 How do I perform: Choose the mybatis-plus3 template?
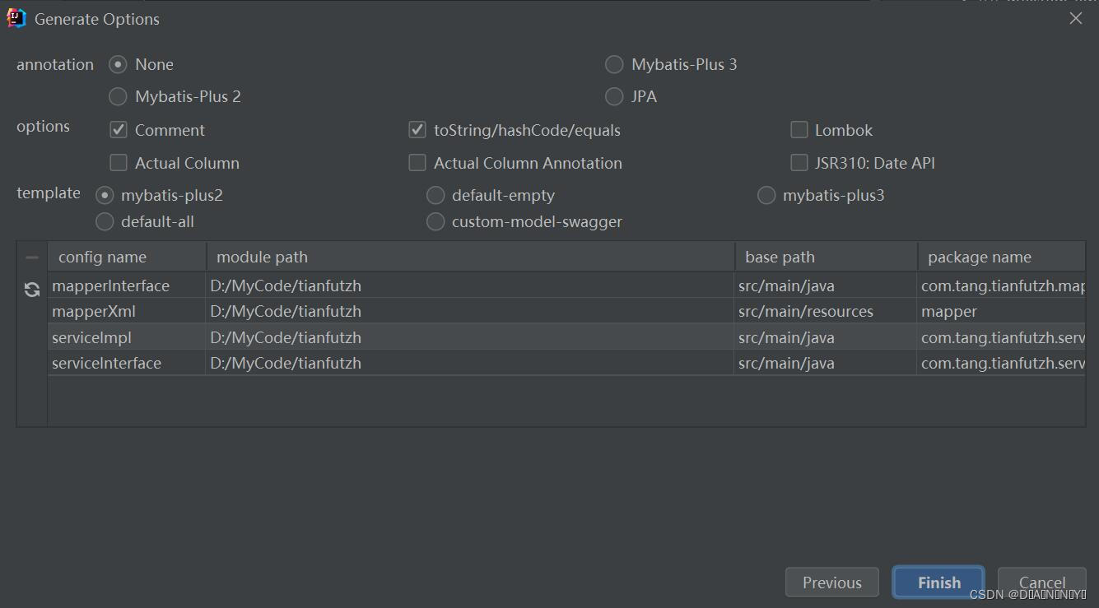click(766, 196)
